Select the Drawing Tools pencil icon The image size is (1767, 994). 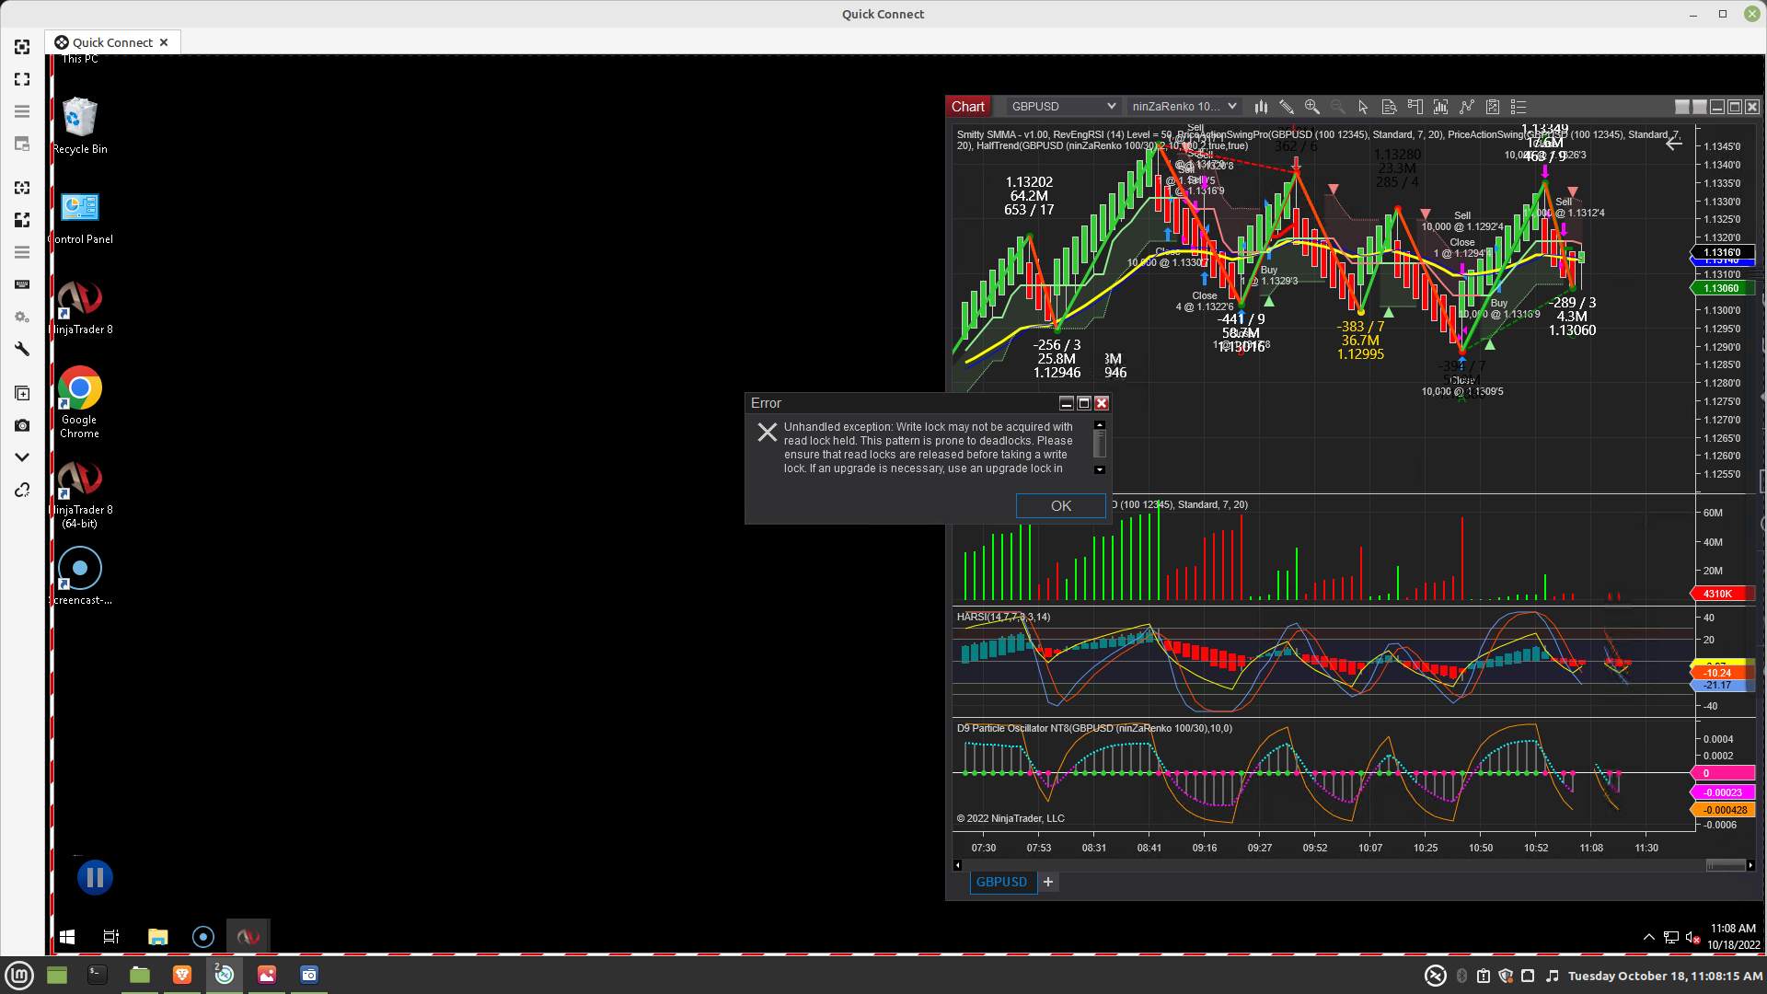click(1287, 107)
